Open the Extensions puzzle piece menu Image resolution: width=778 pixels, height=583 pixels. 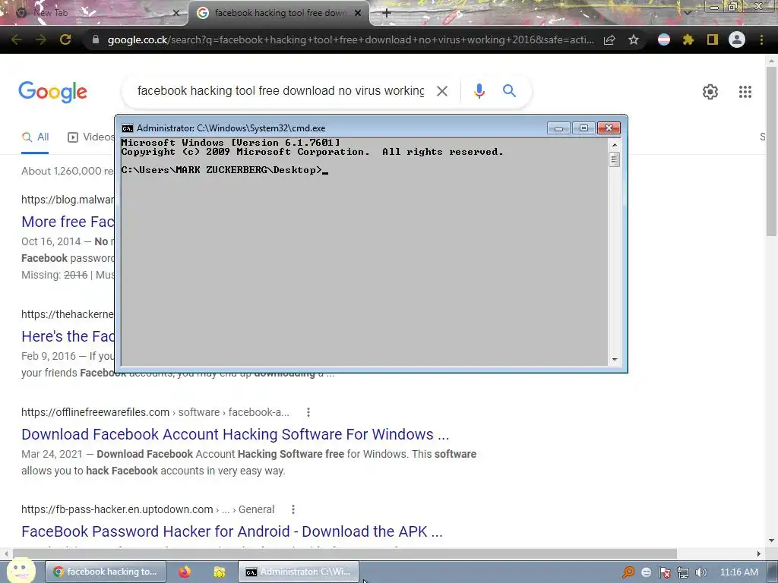pyautogui.click(x=688, y=39)
